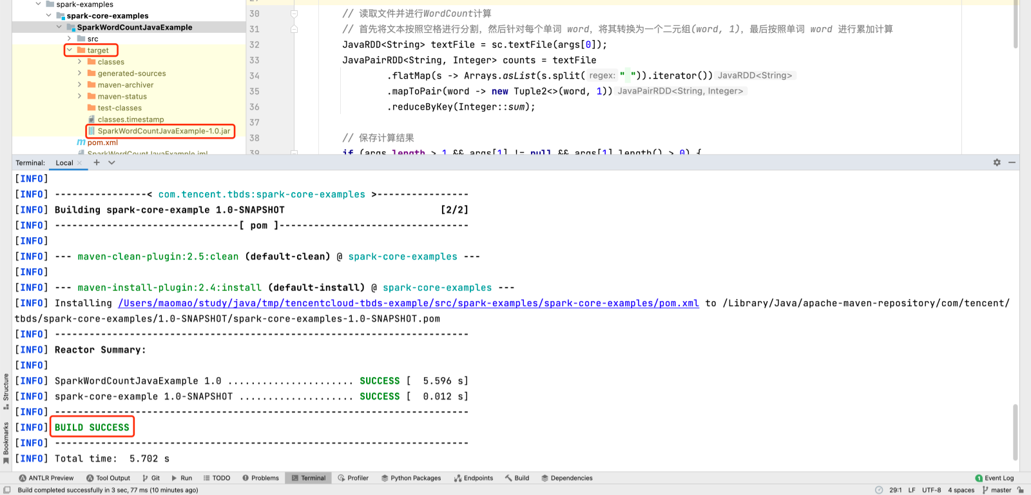Open the Event Log panel
Screen dimensions: 1031x495
(994, 478)
